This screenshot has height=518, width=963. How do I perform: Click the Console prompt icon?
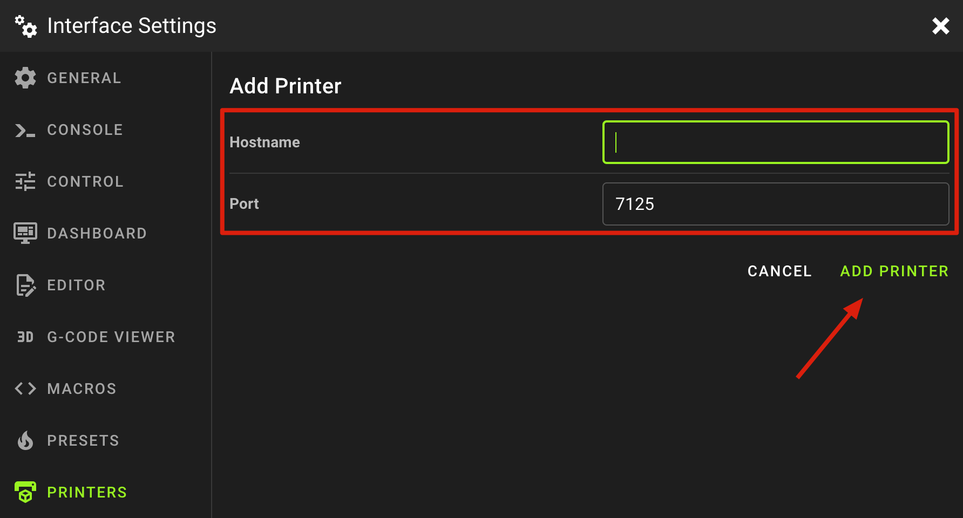click(x=25, y=130)
